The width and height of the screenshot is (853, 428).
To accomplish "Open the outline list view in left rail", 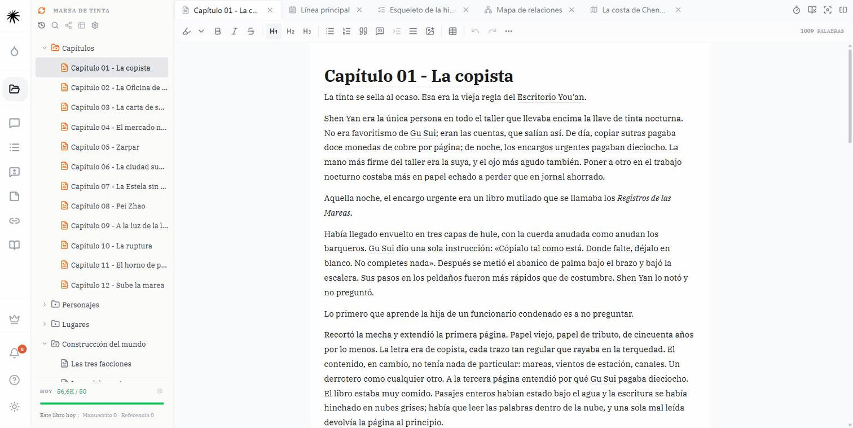I will pos(15,147).
